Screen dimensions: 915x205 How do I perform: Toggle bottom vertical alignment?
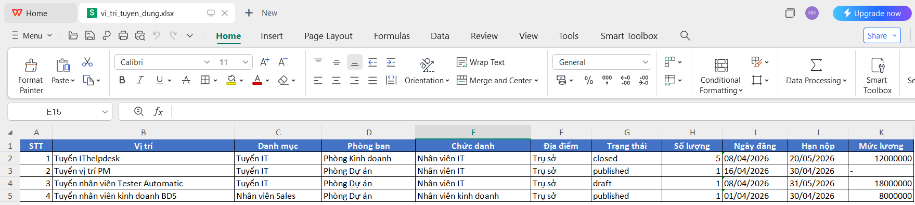[x=354, y=62]
